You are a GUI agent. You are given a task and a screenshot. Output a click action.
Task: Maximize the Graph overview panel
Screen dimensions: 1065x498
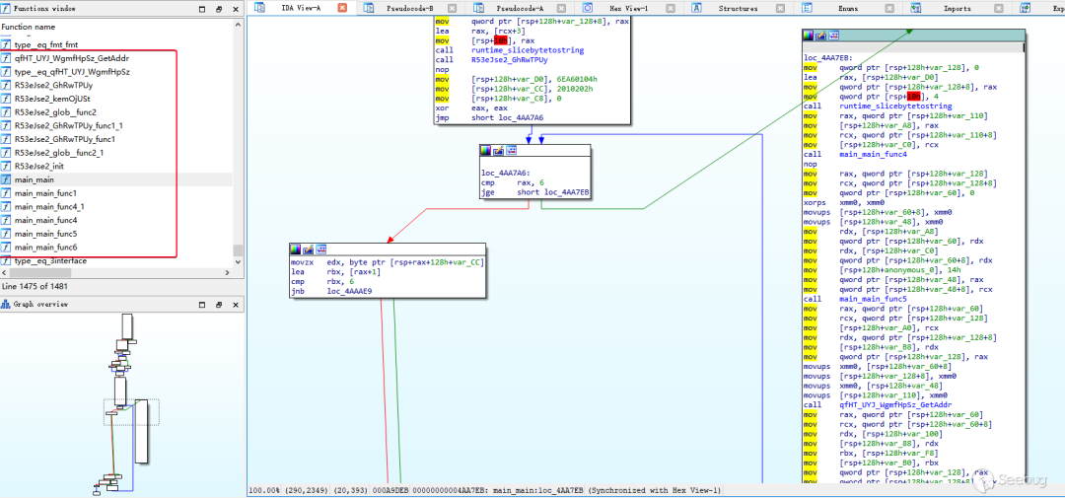pos(202,305)
